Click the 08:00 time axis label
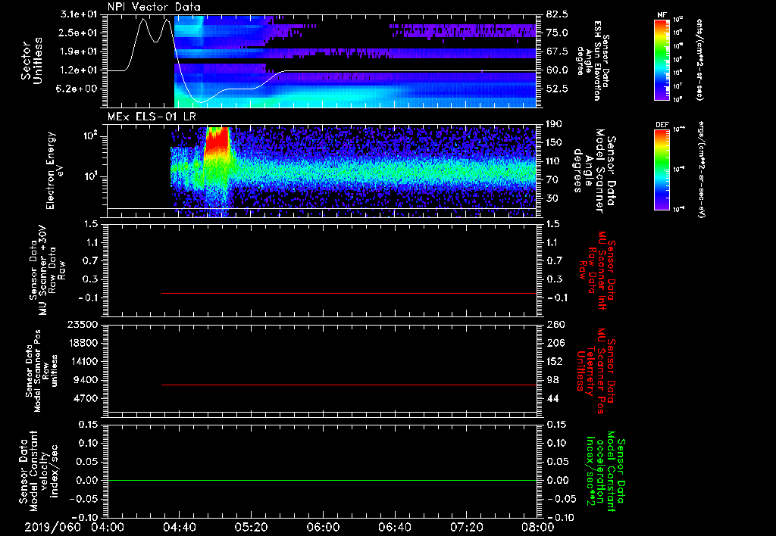Screen dimensions: 776x536 click(538, 527)
